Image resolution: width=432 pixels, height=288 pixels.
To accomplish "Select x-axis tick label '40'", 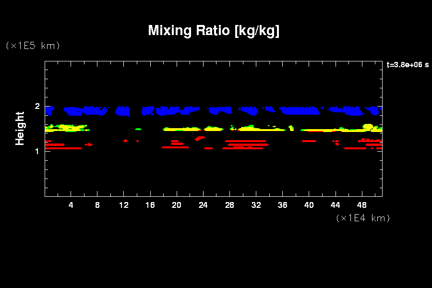I will (309, 205).
